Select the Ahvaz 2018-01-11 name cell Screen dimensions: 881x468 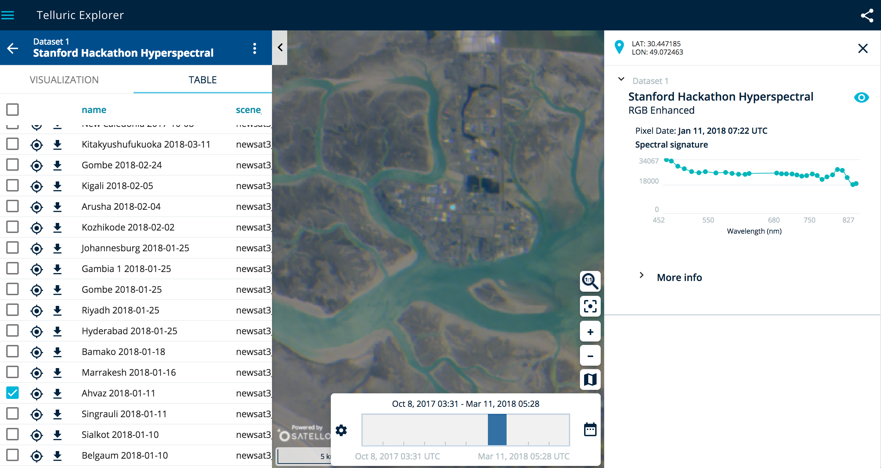tap(118, 393)
